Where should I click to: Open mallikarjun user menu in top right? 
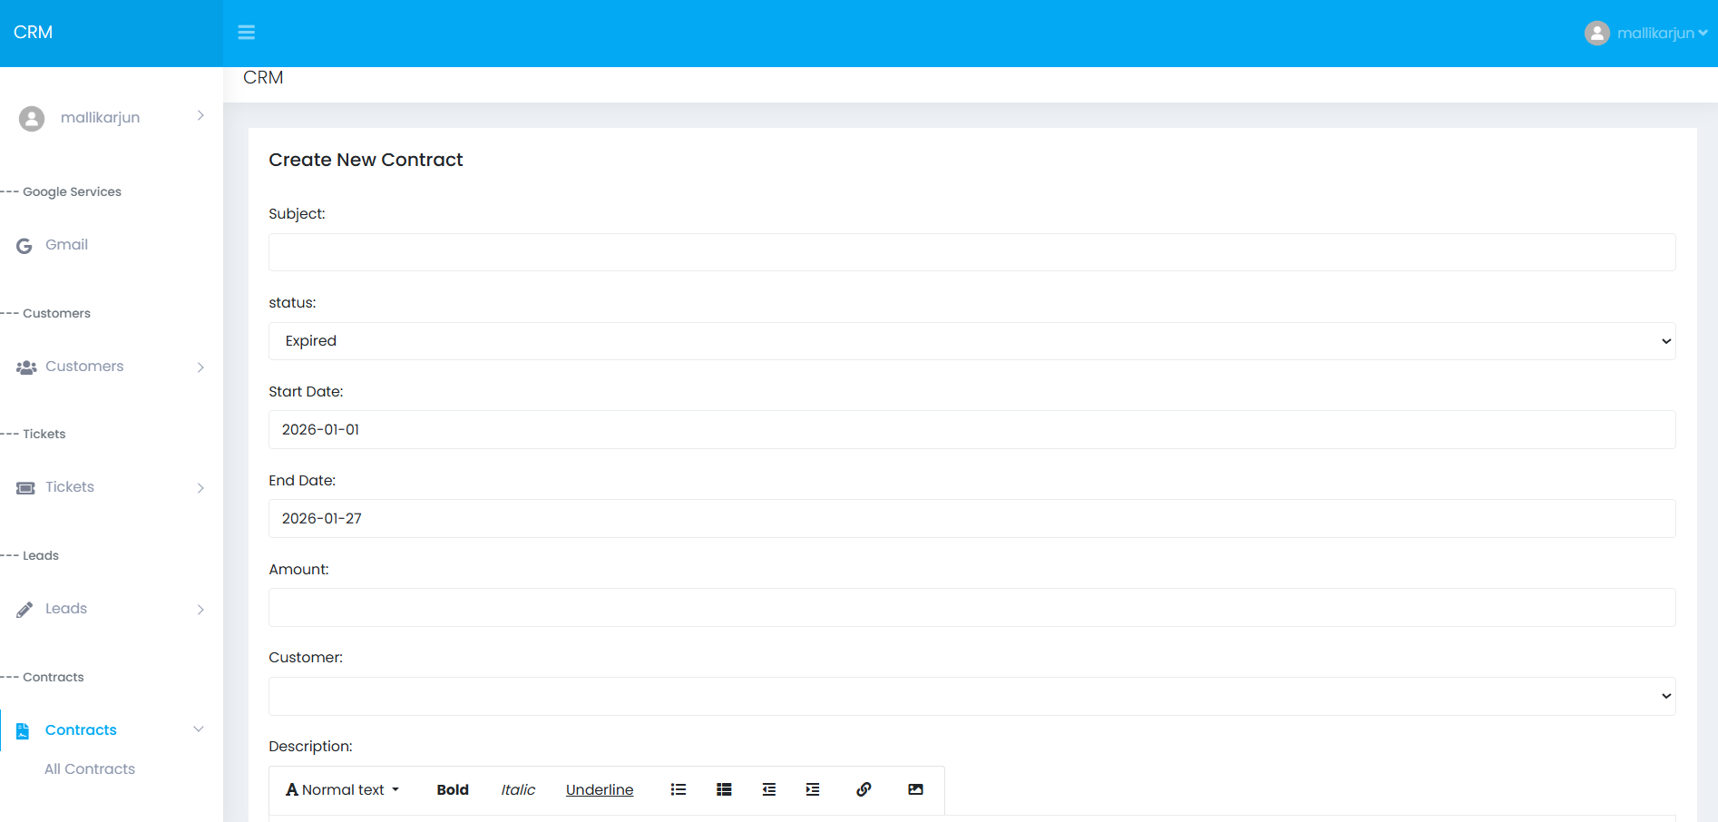1646,33
